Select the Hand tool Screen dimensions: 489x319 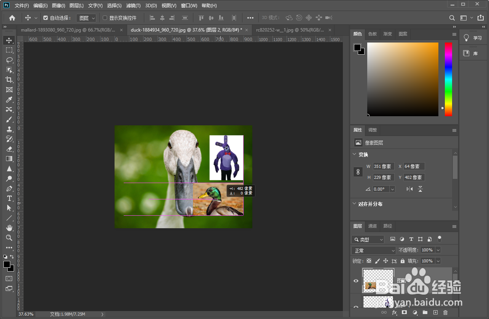click(9, 228)
